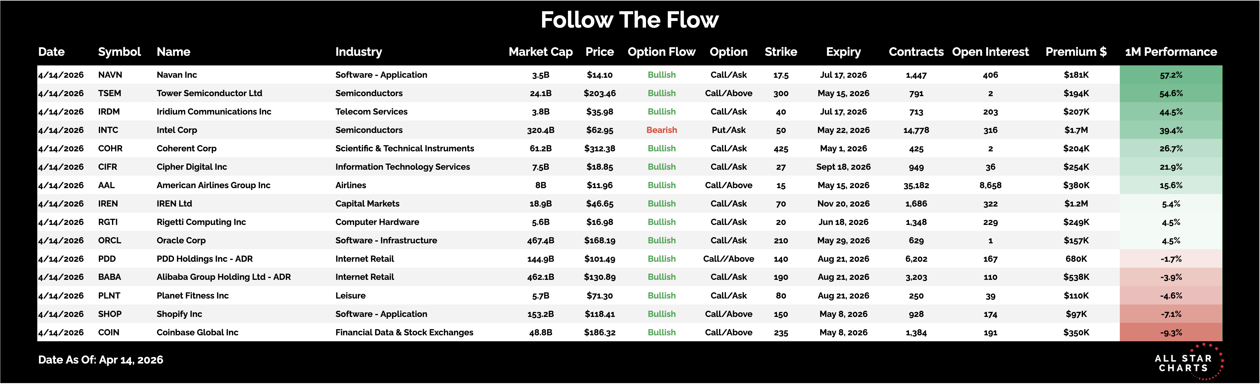Click the NAVN ticker symbol

(110, 75)
